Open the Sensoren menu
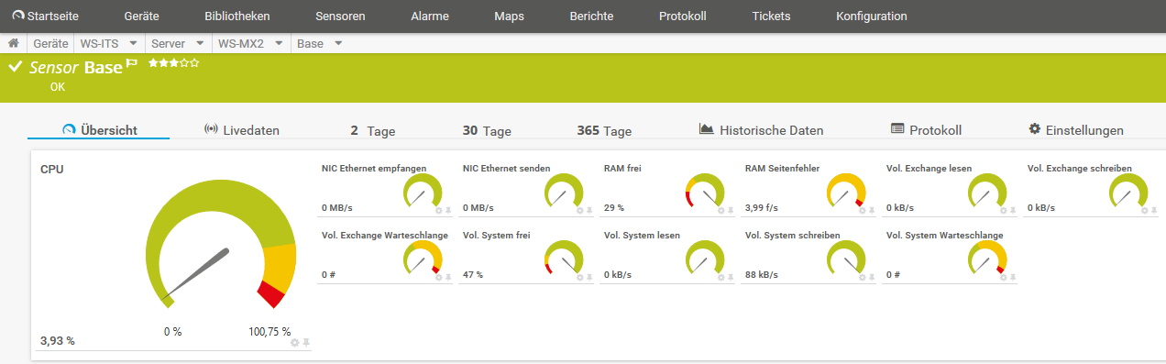 tap(340, 17)
